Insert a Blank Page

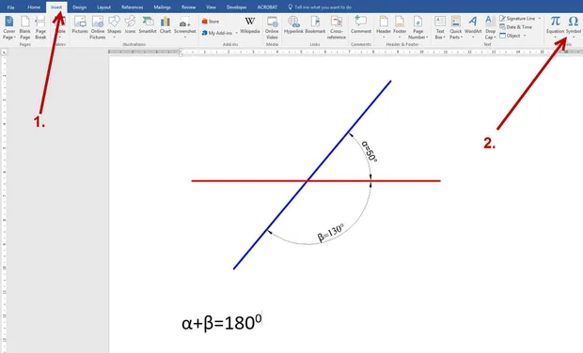(24, 28)
